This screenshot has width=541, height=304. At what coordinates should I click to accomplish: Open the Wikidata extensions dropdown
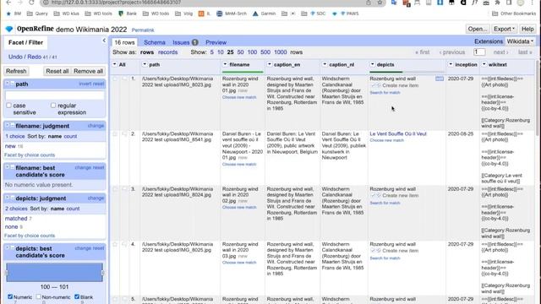click(x=520, y=41)
